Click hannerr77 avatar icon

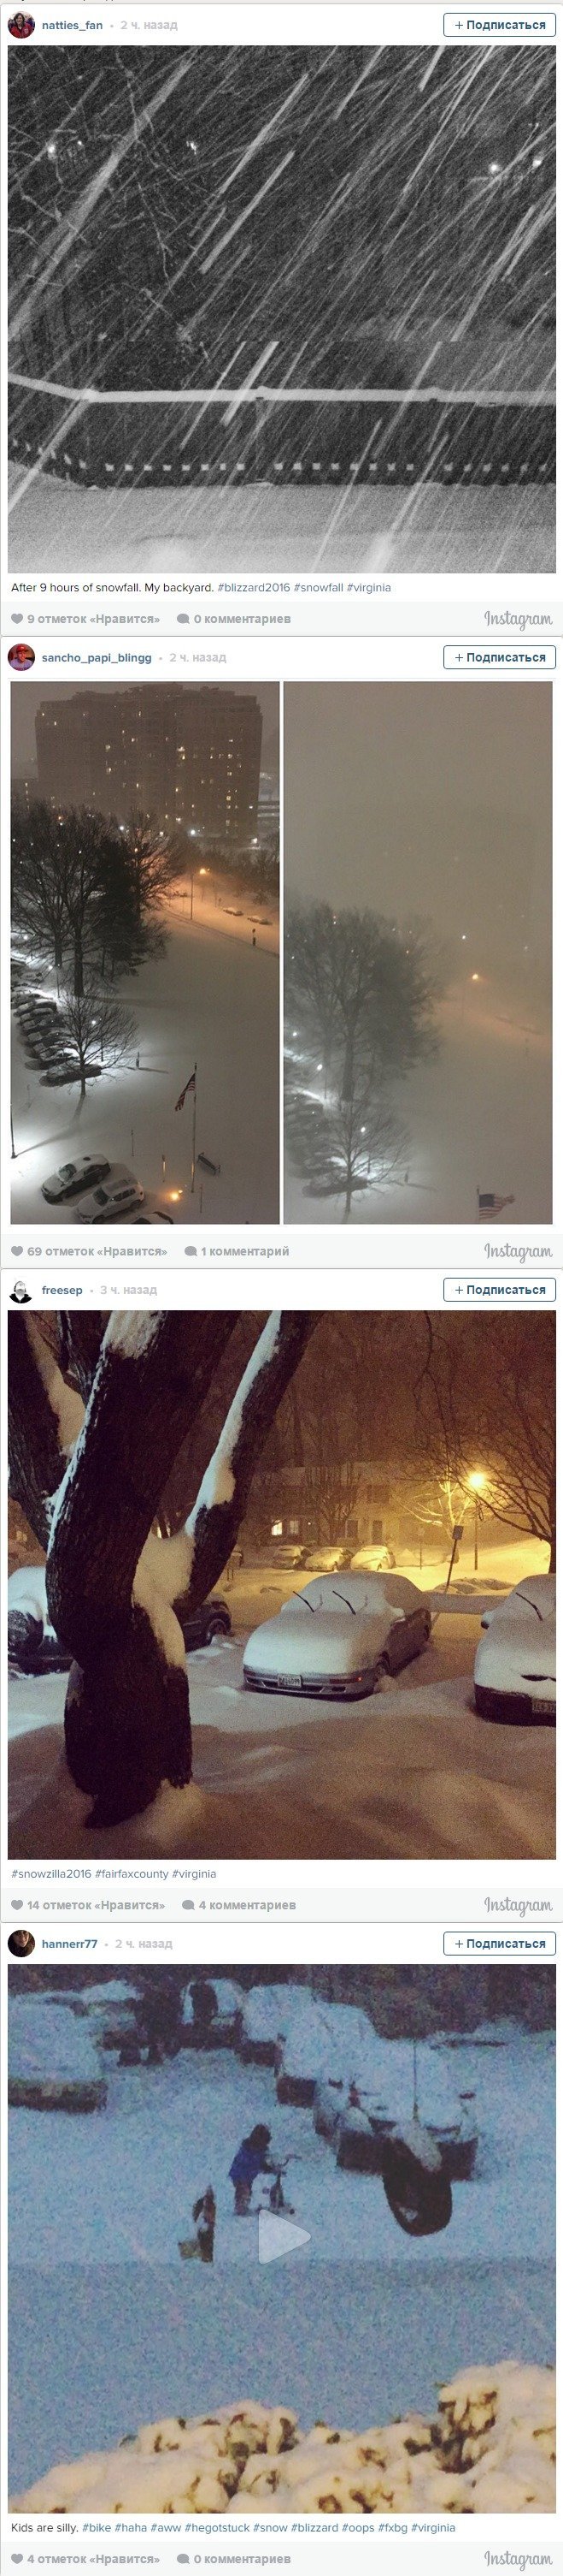coord(21,1943)
